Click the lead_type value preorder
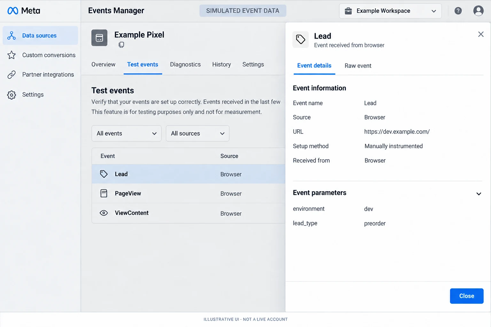This screenshot has height=327, width=491. click(x=375, y=224)
